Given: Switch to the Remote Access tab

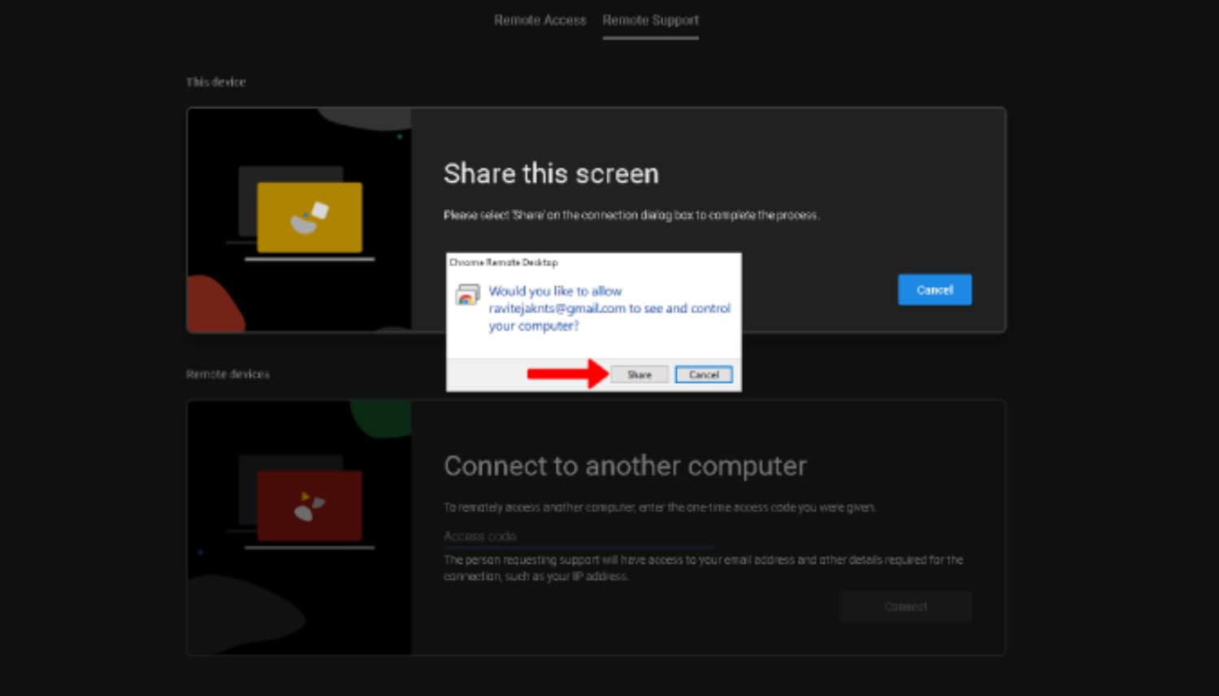Looking at the screenshot, I should 540,20.
